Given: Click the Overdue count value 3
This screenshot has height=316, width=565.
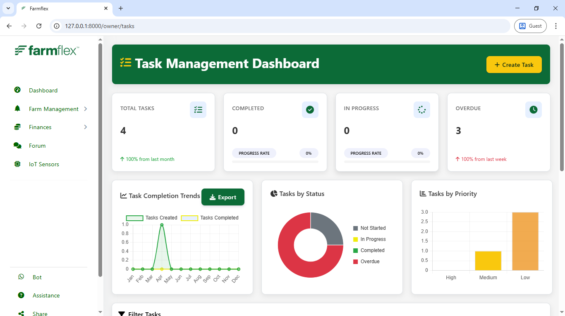Looking at the screenshot, I should coord(458,131).
